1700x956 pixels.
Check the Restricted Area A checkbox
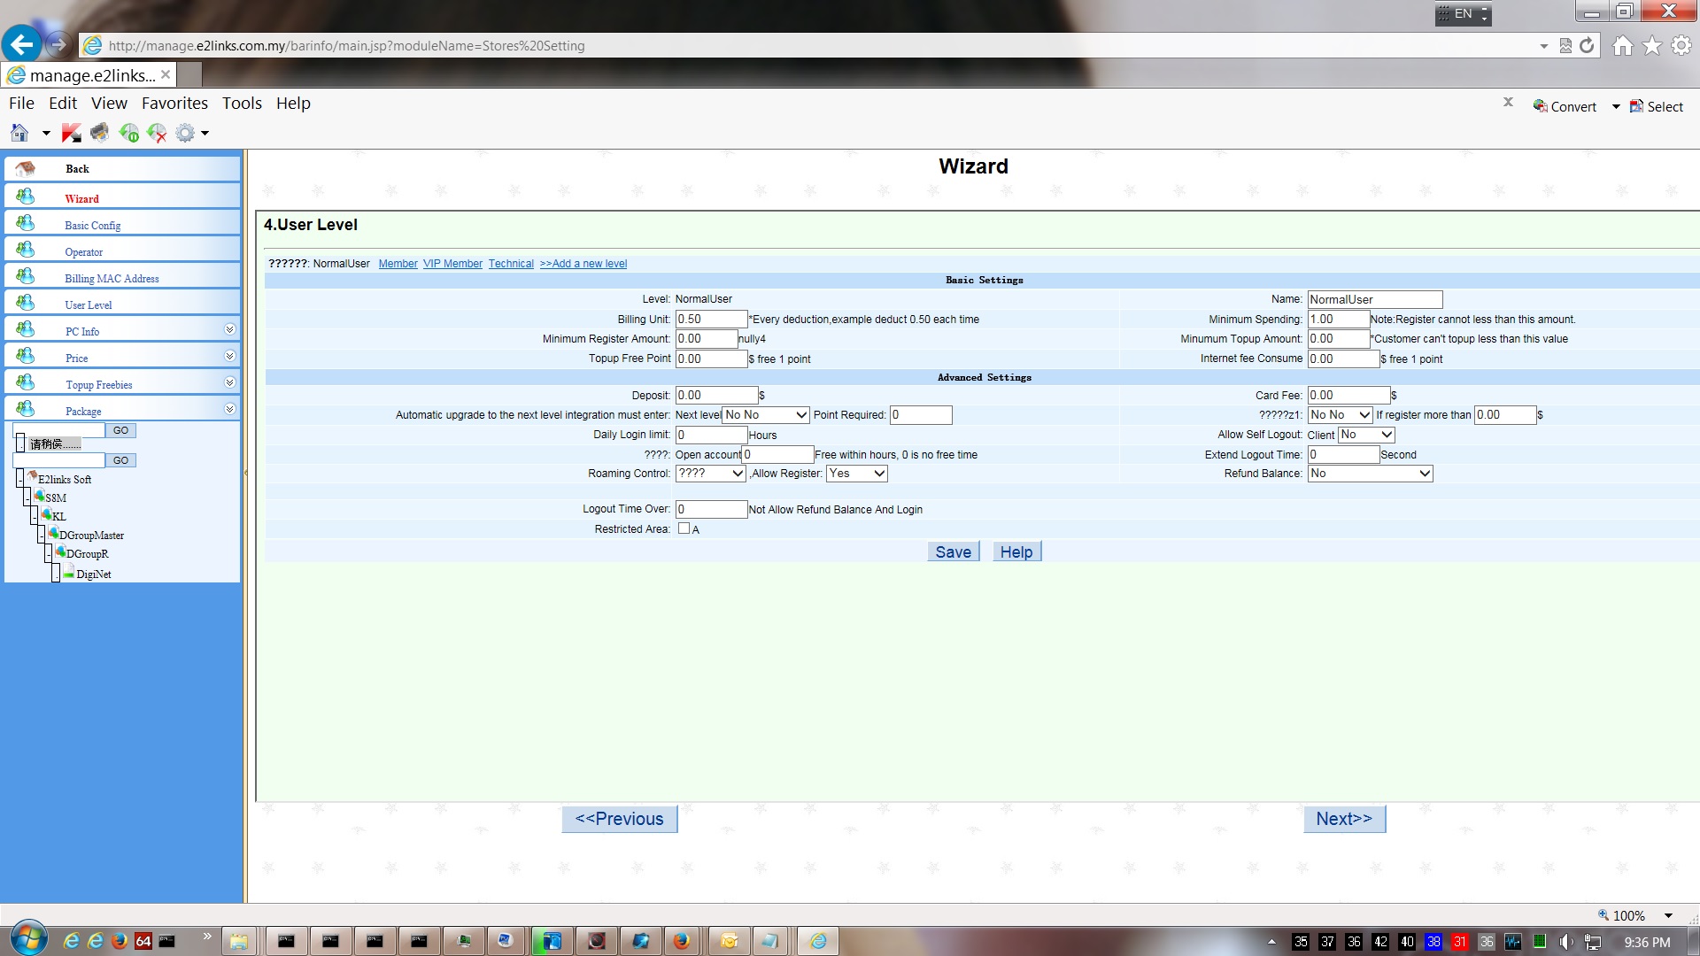coord(684,528)
